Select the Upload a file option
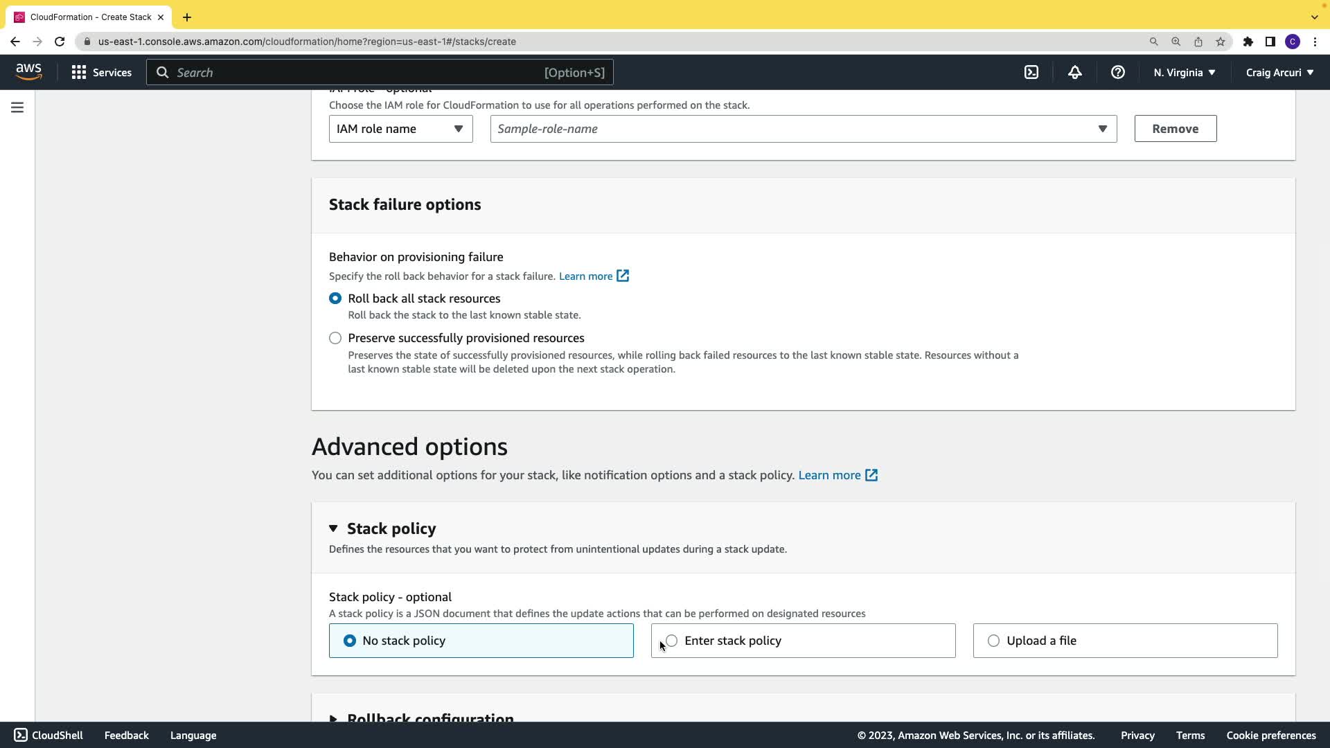Image resolution: width=1330 pixels, height=748 pixels. click(x=993, y=641)
